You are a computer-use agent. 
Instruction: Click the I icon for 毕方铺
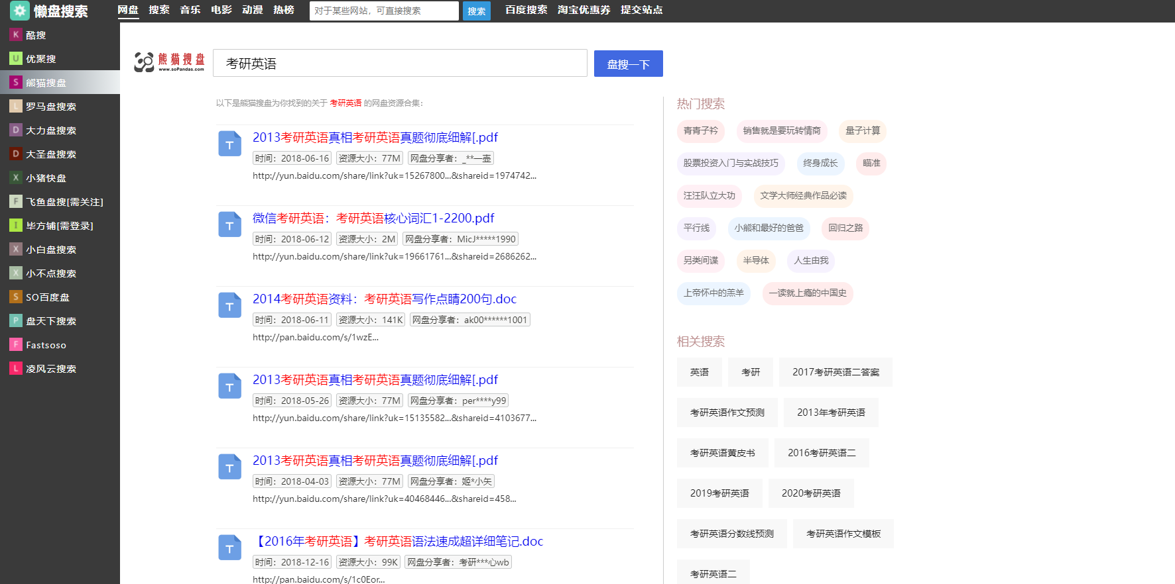pyautogui.click(x=16, y=225)
